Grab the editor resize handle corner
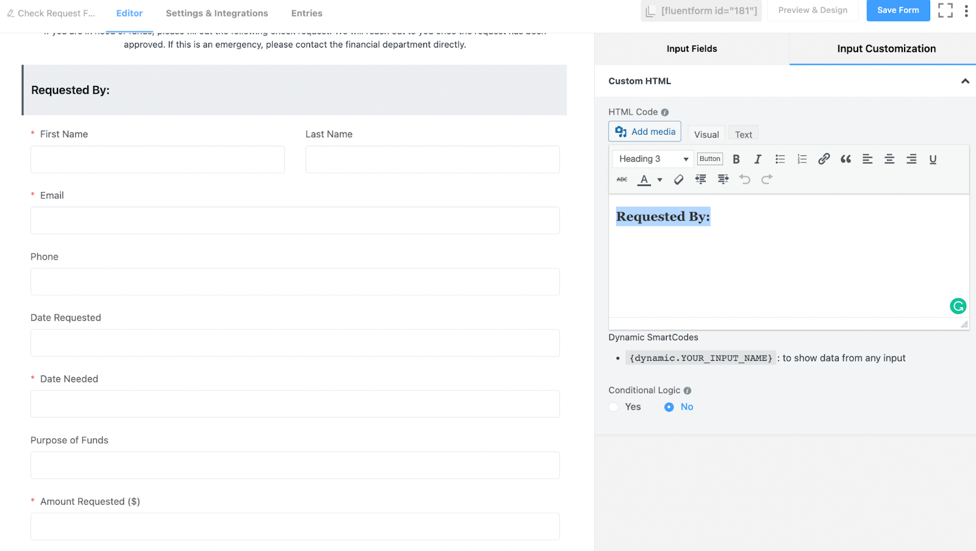 (x=964, y=324)
